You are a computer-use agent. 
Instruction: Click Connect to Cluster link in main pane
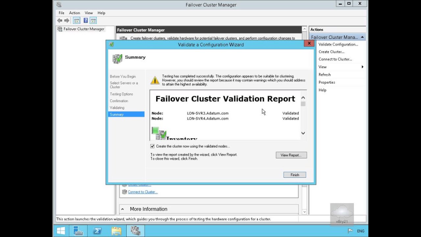(143, 192)
